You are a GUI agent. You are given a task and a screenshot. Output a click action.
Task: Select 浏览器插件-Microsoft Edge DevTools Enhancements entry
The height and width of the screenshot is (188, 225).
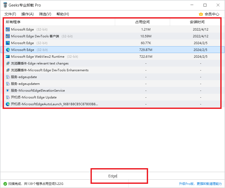pos(112,70)
